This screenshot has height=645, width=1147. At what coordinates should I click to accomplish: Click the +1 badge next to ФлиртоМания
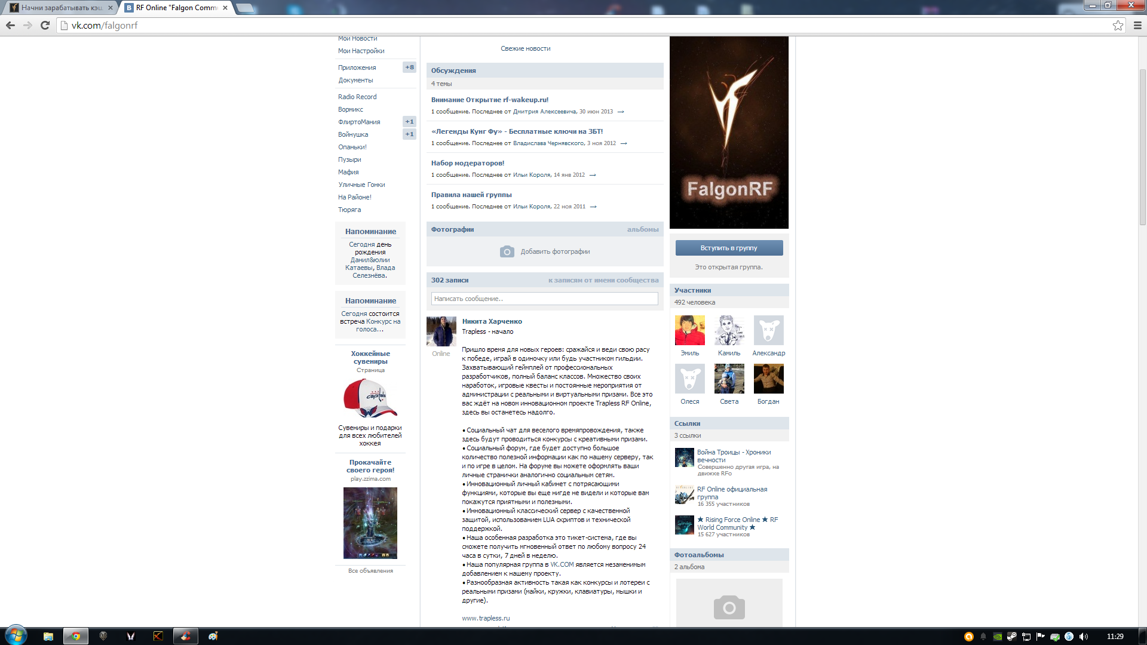(x=409, y=122)
